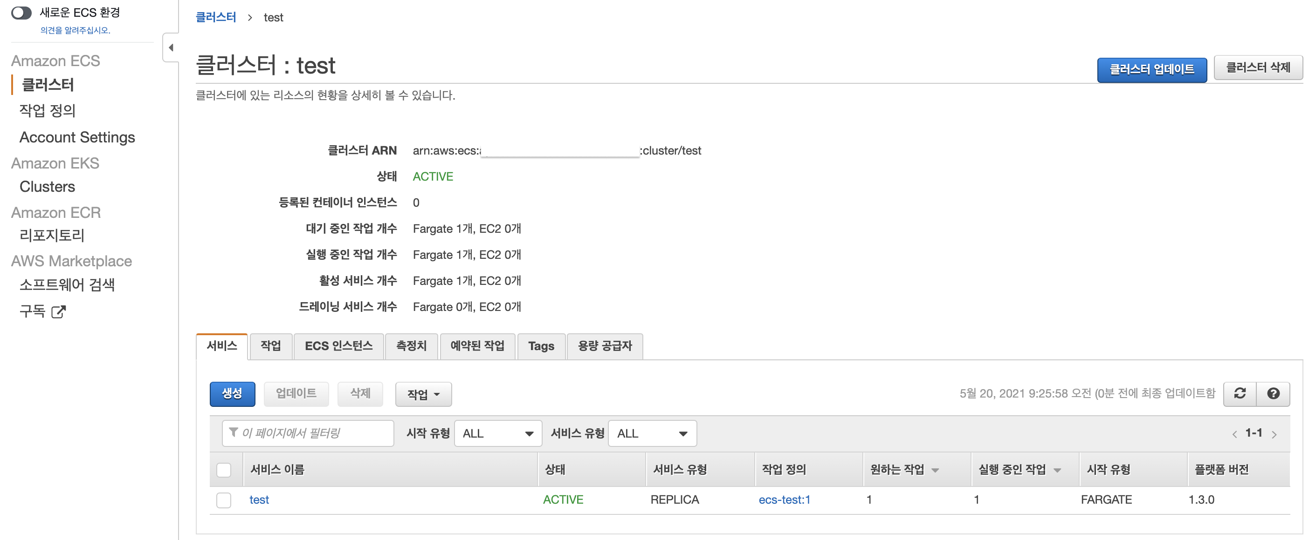Collapse the left sidebar with the arrow

click(x=171, y=47)
